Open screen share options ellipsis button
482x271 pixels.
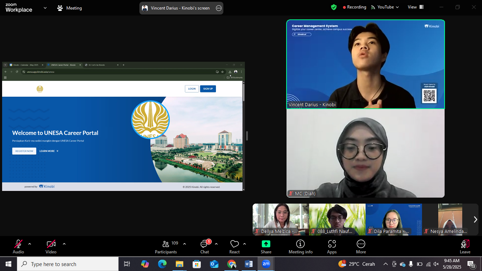tap(219, 8)
